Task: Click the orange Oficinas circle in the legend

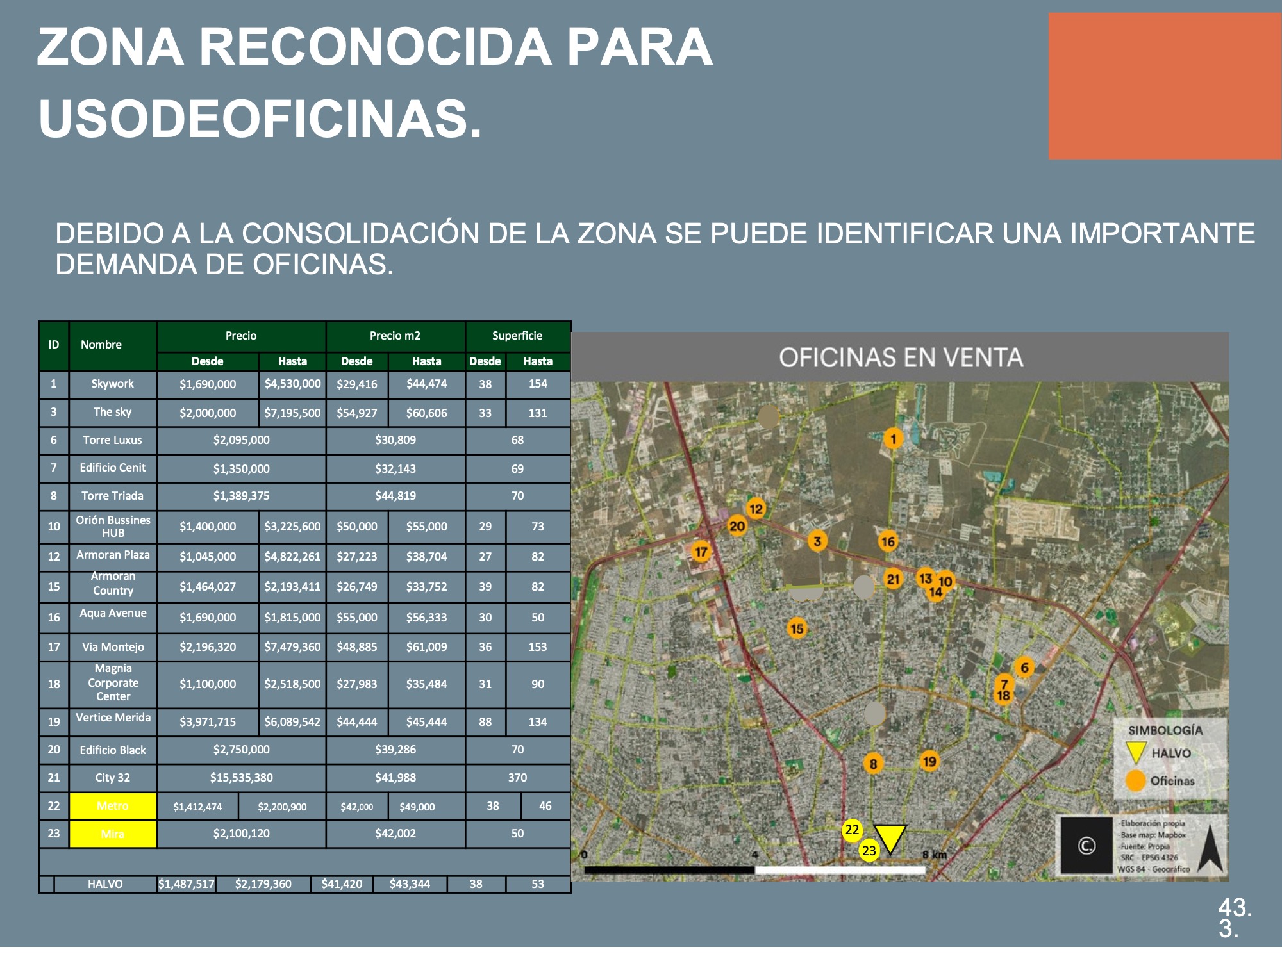Action: tap(1136, 780)
